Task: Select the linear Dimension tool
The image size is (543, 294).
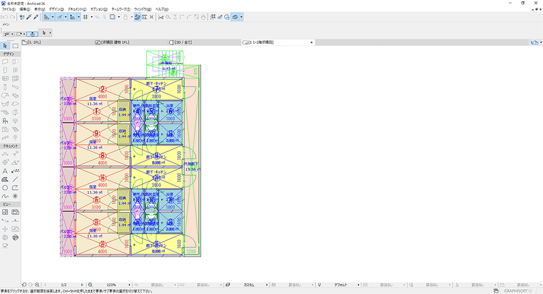Action: click(x=5, y=154)
